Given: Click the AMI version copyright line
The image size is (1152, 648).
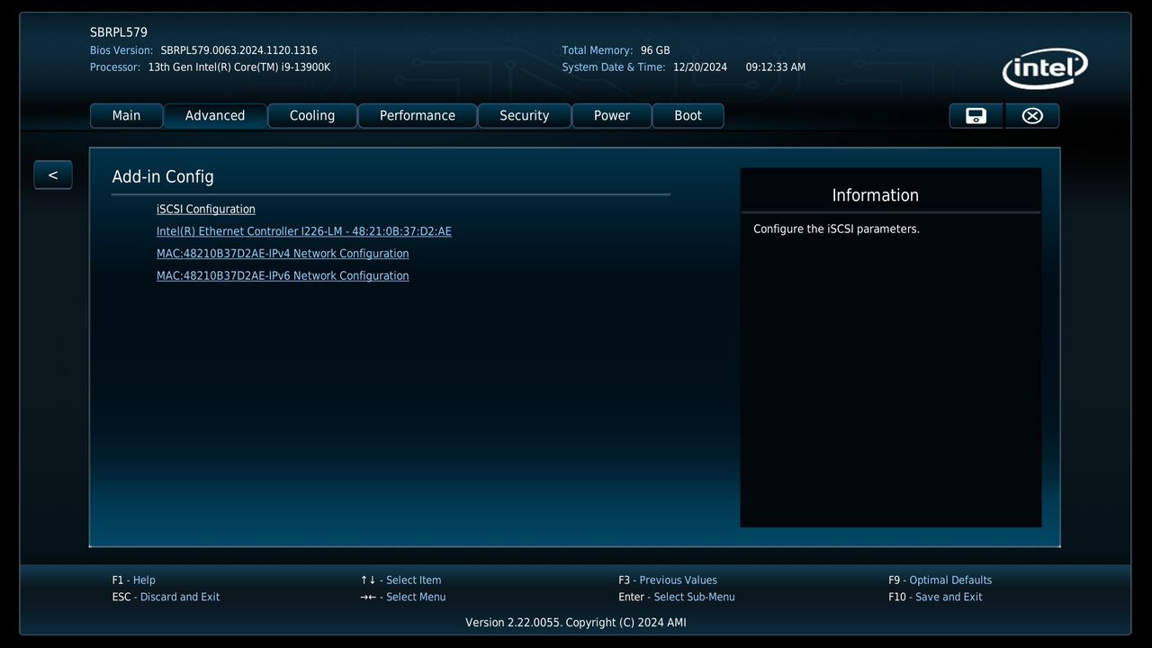Looking at the screenshot, I should click(x=576, y=623).
